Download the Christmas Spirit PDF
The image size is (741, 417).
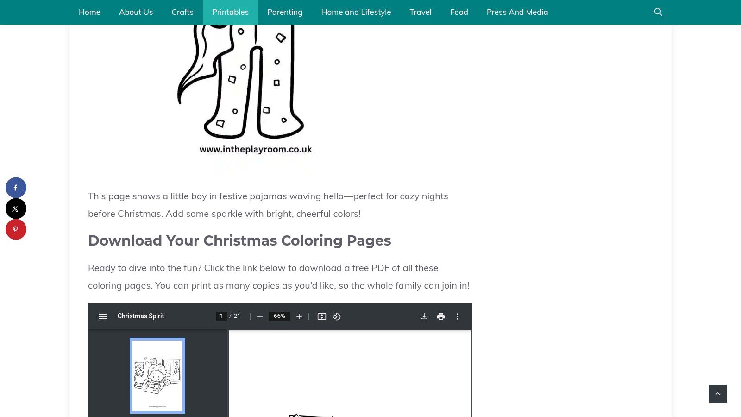424,316
